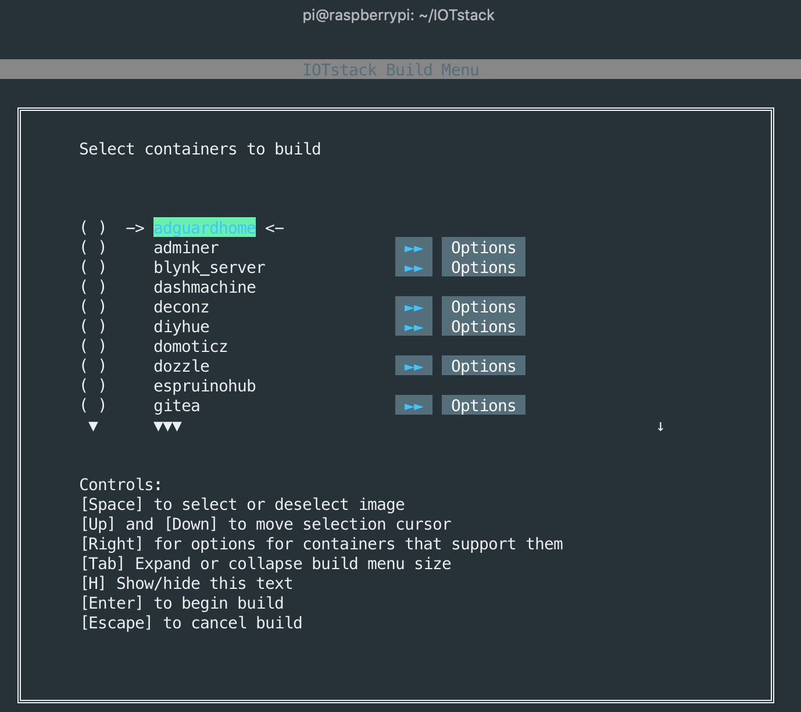Click the small down-arrow scroll indicator
The width and height of the screenshot is (801, 712).
[660, 427]
